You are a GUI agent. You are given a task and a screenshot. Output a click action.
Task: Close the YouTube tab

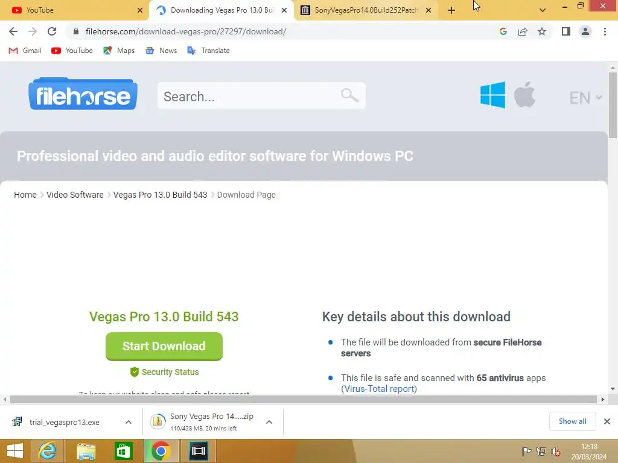(x=140, y=10)
